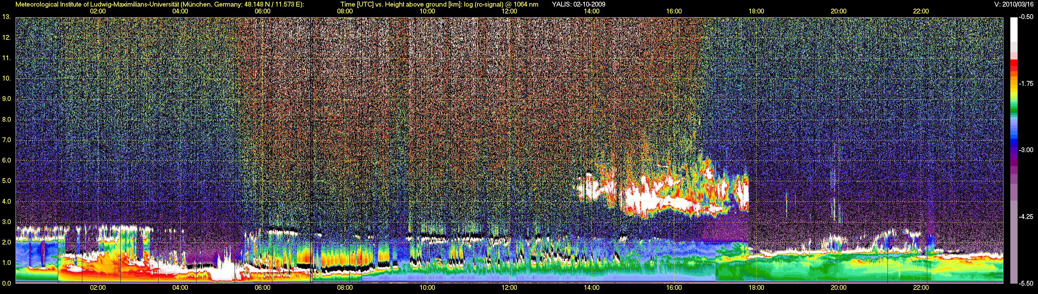The width and height of the screenshot is (1038, 294).
Task: Click the 12. height axis label
Action: (x=7, y=37)
